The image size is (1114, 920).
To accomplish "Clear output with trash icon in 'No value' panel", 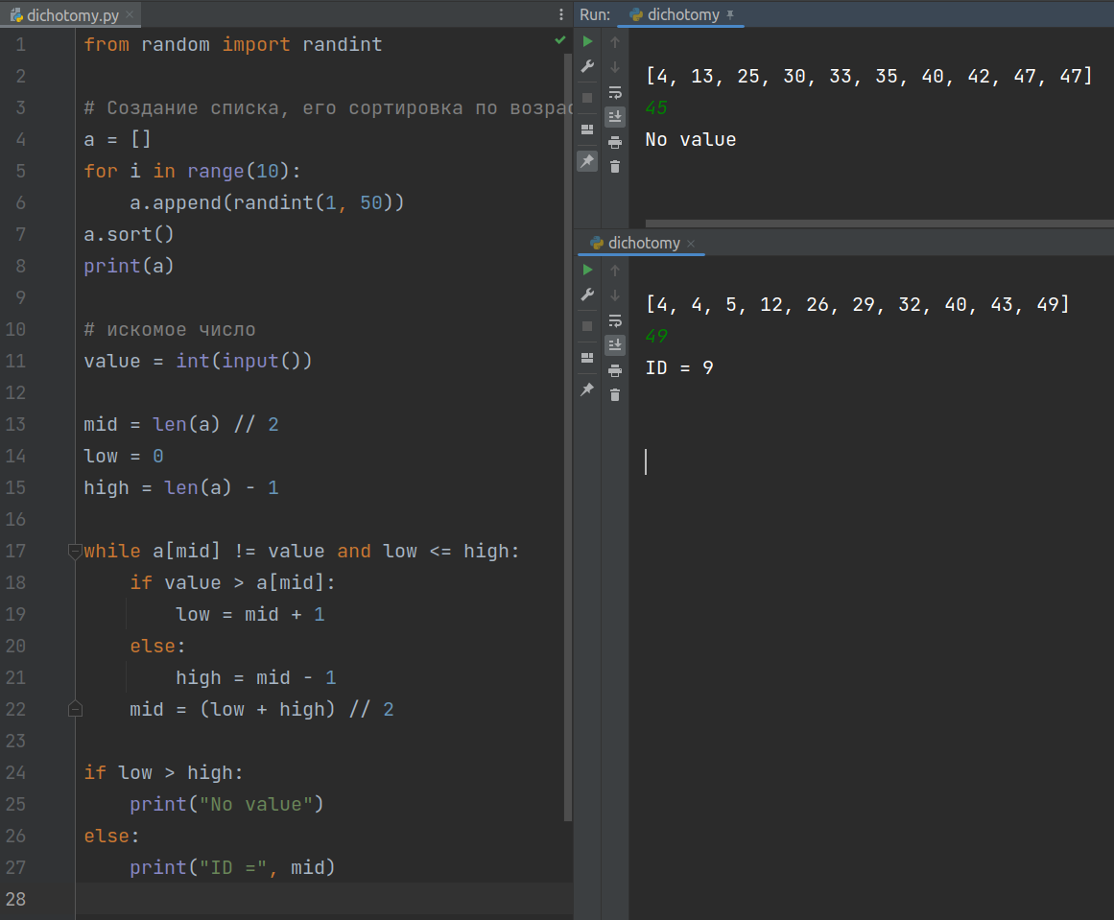I will pos(615,167).
